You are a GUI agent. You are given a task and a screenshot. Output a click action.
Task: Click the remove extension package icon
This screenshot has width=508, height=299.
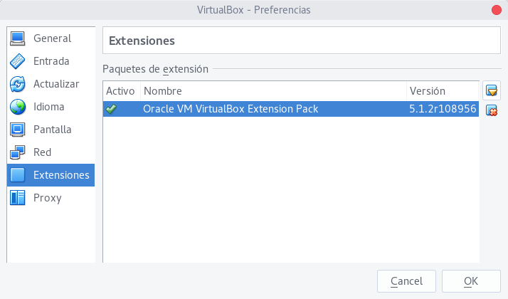[491, 110]
